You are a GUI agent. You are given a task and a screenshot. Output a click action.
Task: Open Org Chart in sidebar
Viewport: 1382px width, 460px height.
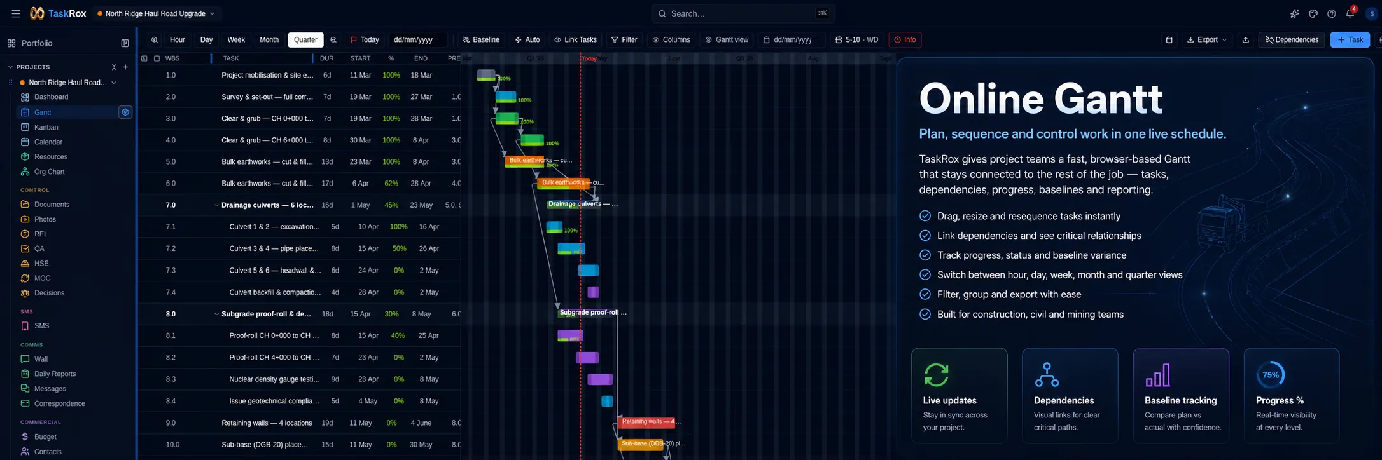49,172
